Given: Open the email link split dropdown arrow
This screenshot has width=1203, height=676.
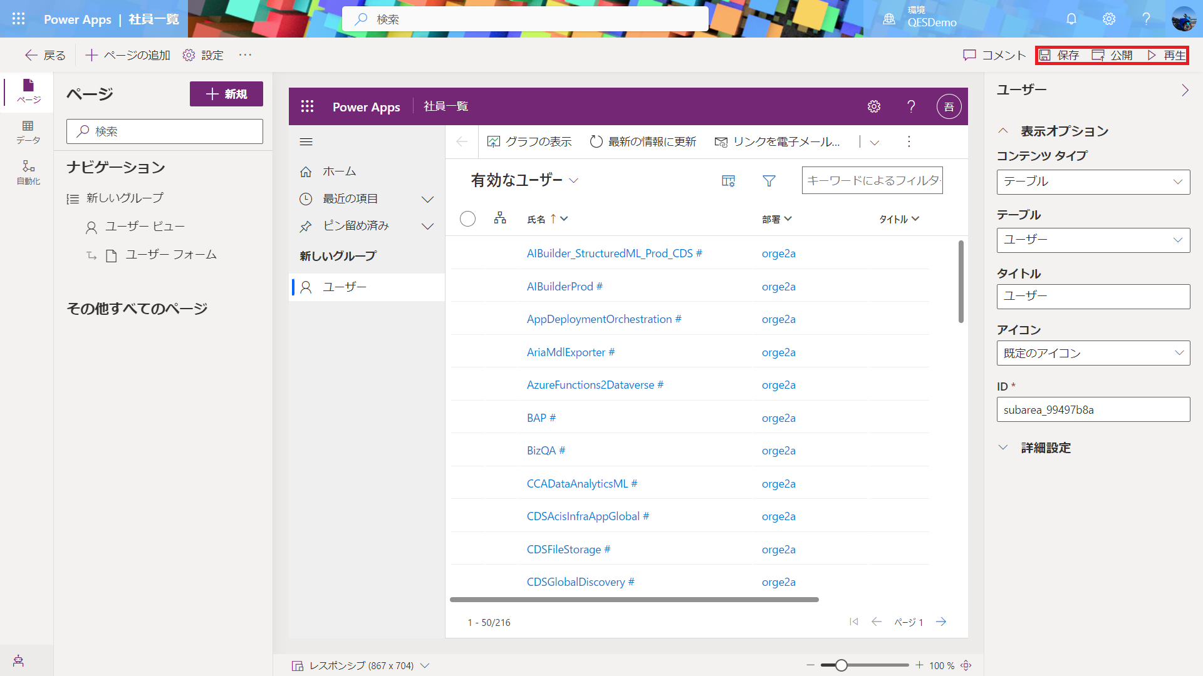Looking at the screenshot, I should (875, 142).
